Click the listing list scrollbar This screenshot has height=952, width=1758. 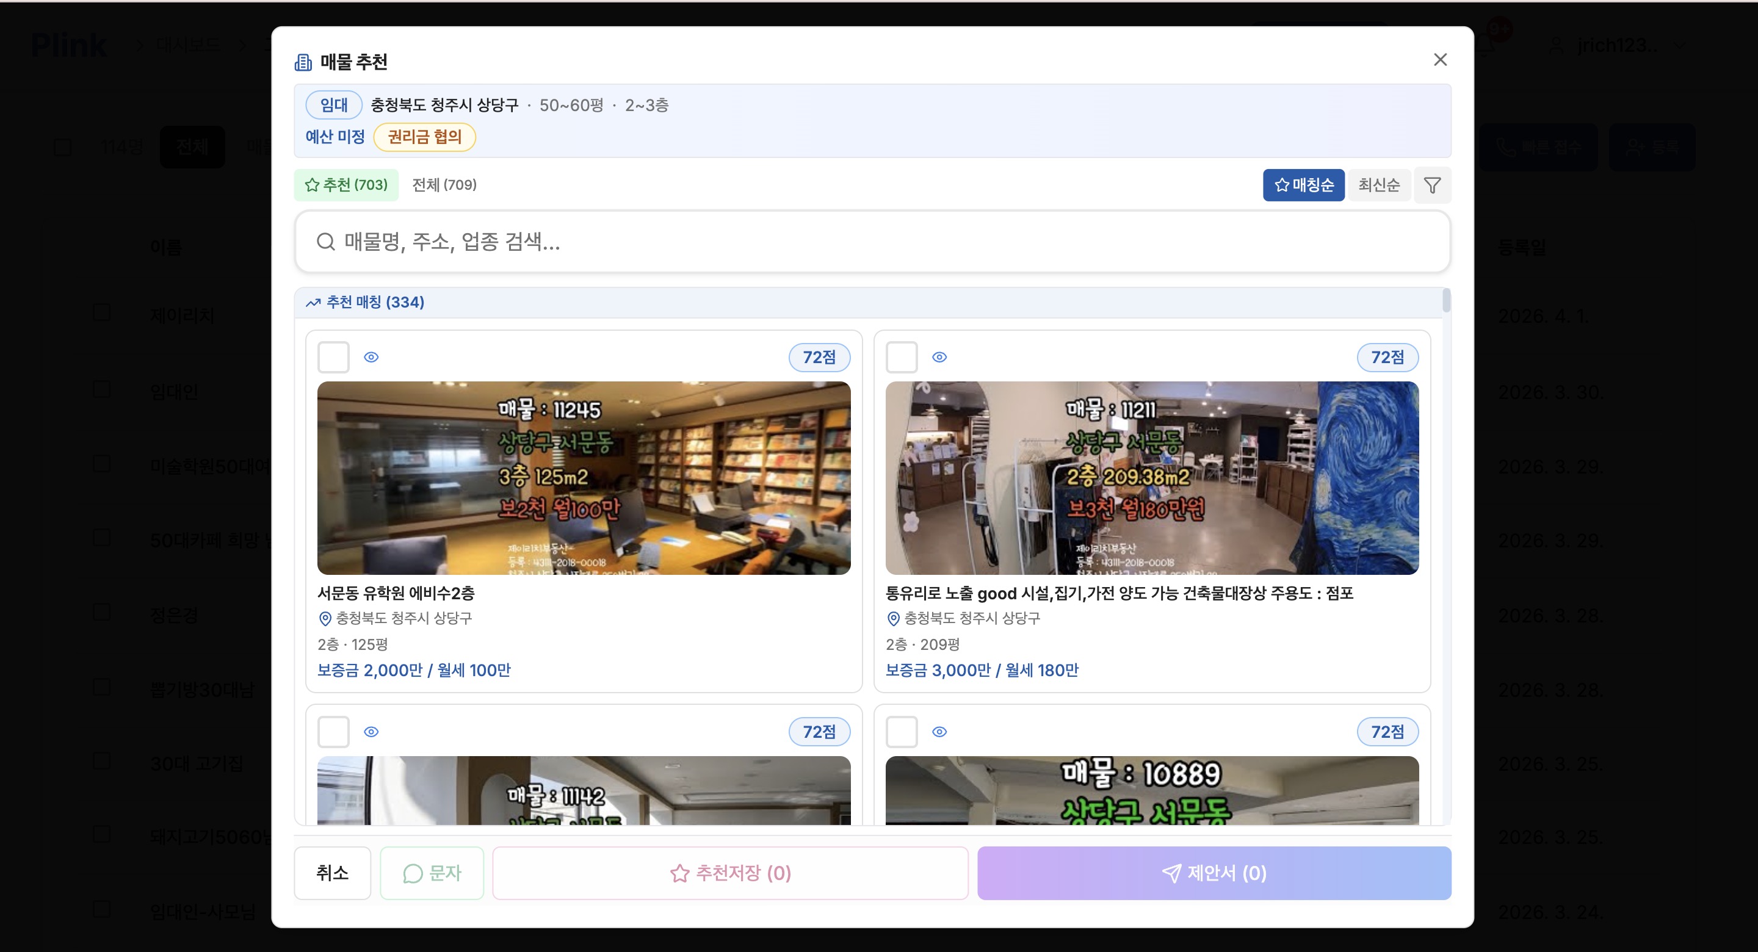pyautogui.click(x=1446, y=301)
